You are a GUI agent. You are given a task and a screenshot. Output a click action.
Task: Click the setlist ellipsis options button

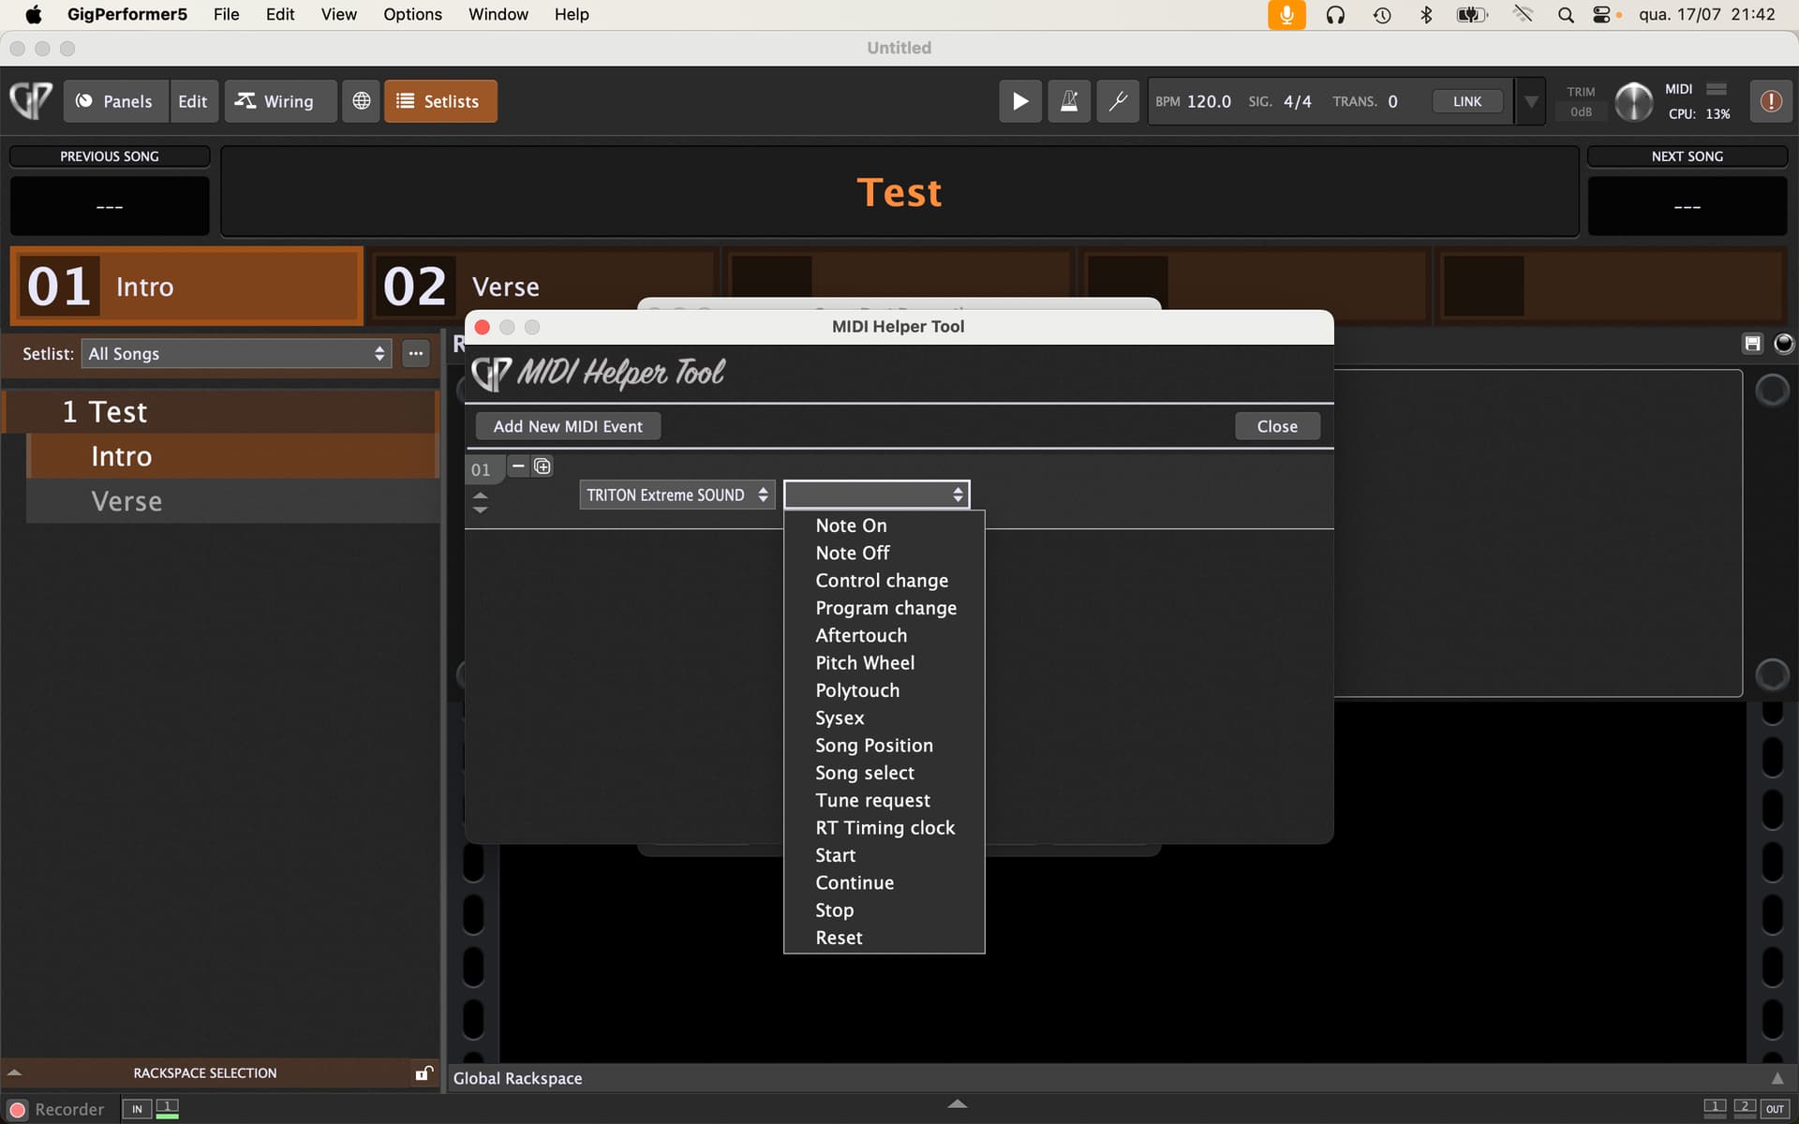[415, 354]
